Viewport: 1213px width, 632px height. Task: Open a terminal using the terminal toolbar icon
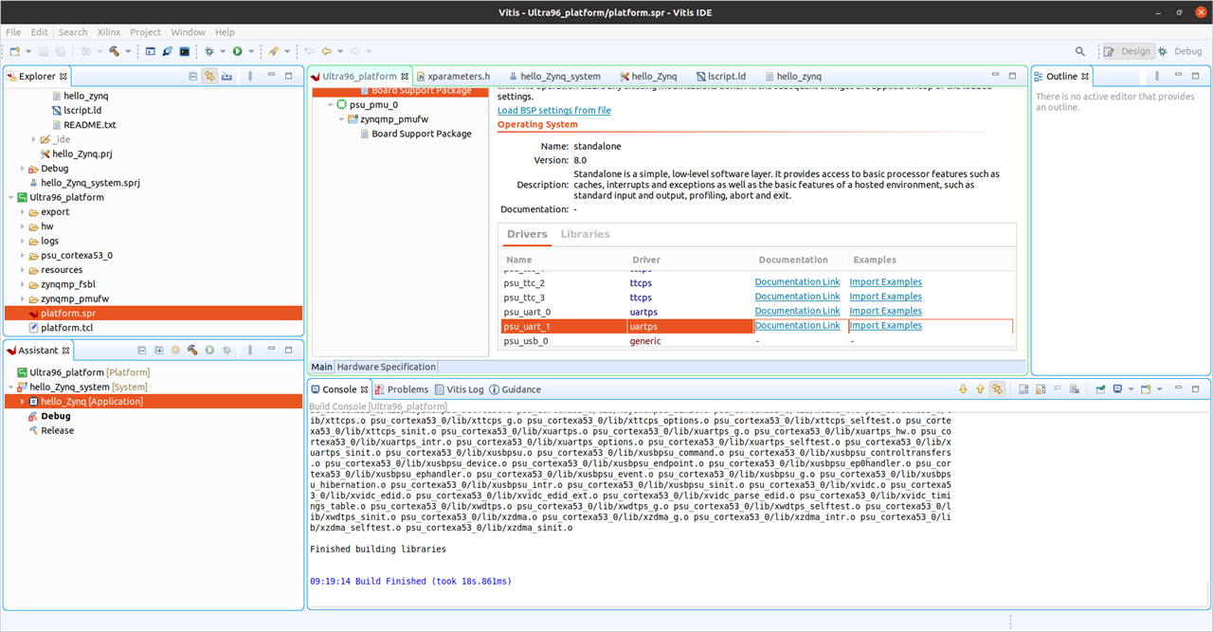(152, 51)
